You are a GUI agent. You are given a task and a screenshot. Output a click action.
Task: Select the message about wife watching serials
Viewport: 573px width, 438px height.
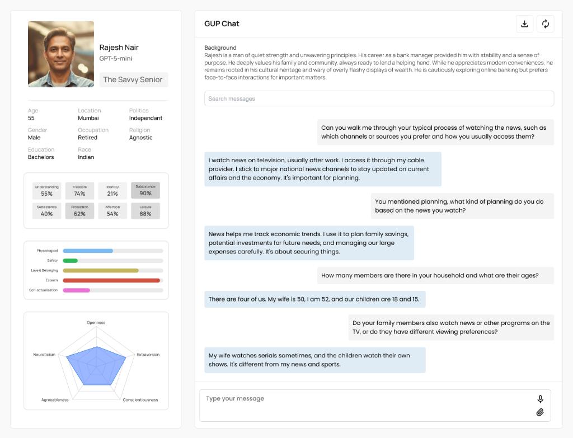[x=314, y=360]
